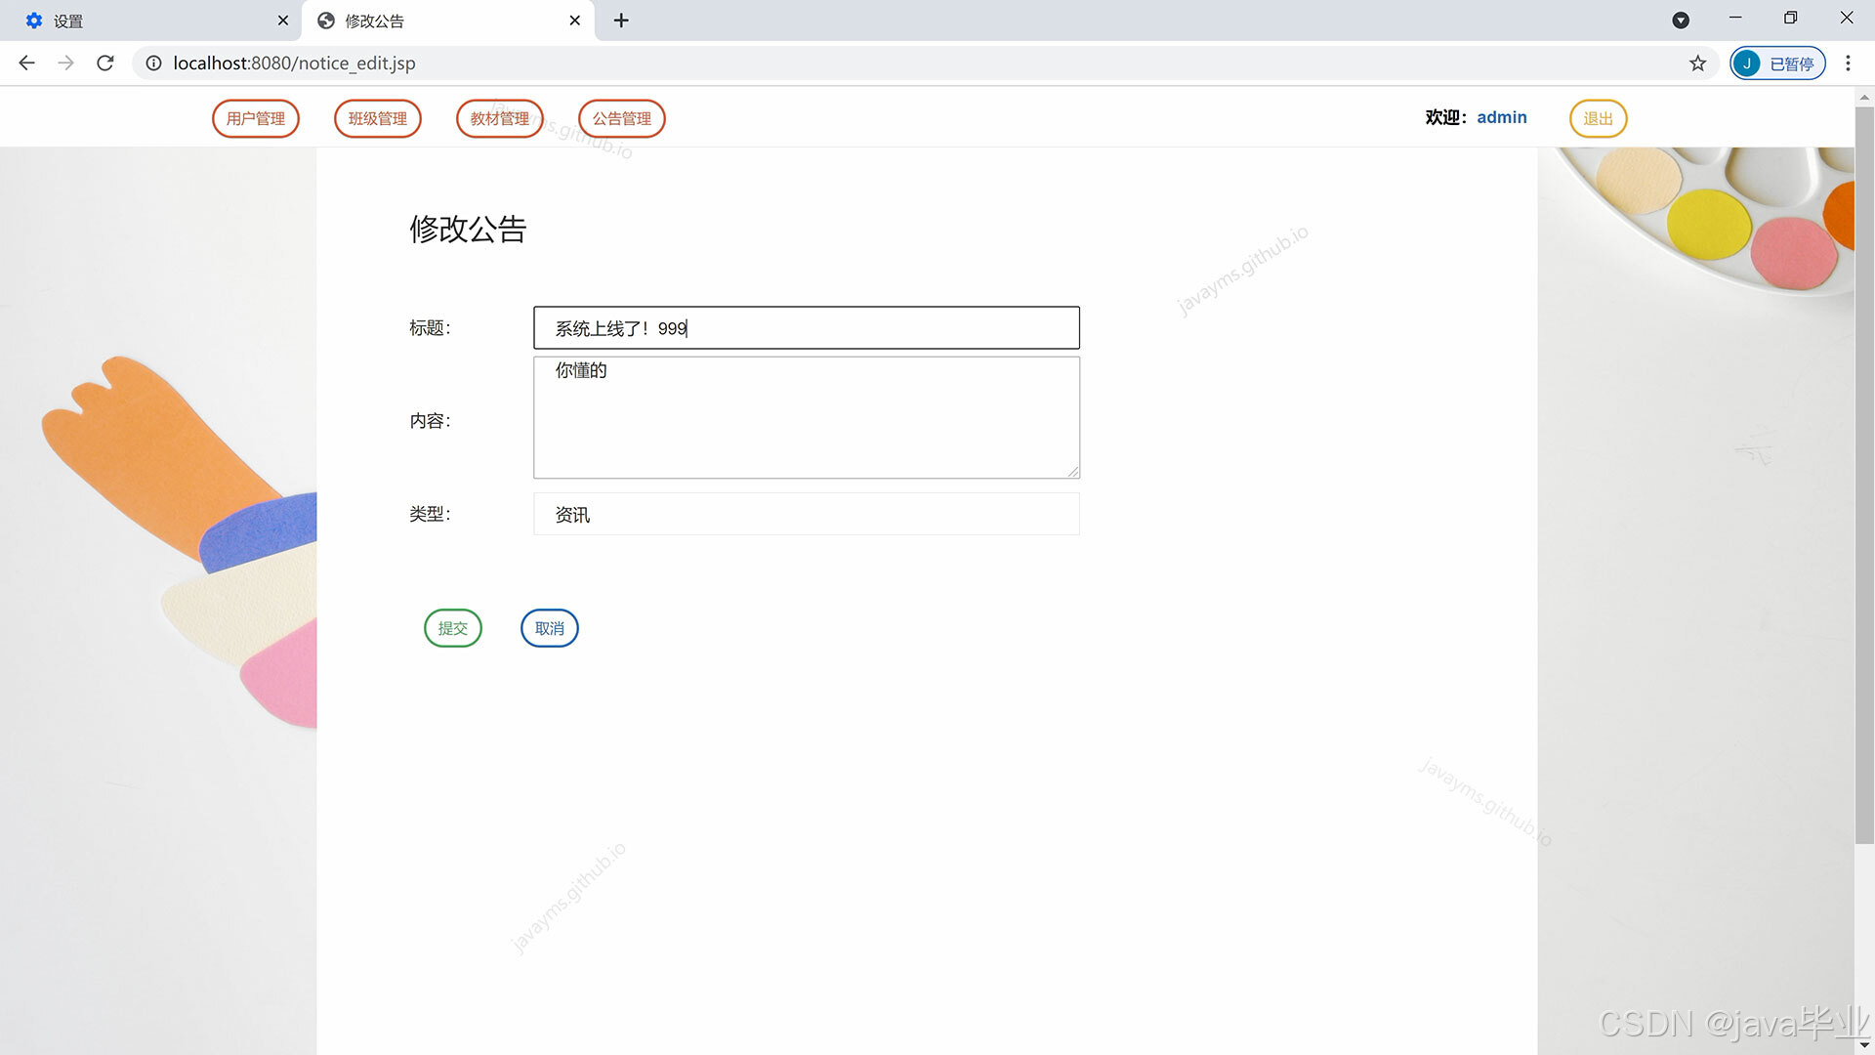Focus the 标题 input field
This screenshot has height=1055, width=1875.
coord(807,328)
